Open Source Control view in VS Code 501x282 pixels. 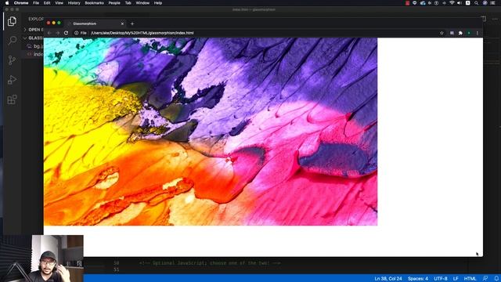point(12,60)
